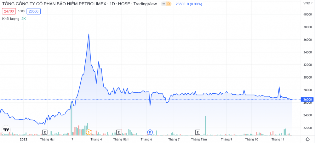Image resolution: width=315 pixels, height=143 pixels.
Task: Click the Tháng 6 date axis label
Action: coord(147,139)
